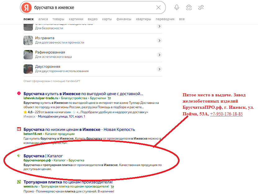Open the видео tab
258x194 pixels.
click(93, 19)
